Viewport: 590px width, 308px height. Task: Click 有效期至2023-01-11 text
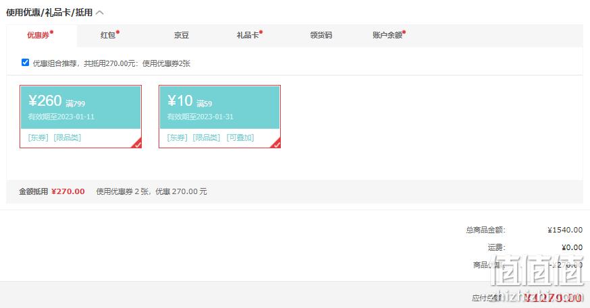coord(61,117)
